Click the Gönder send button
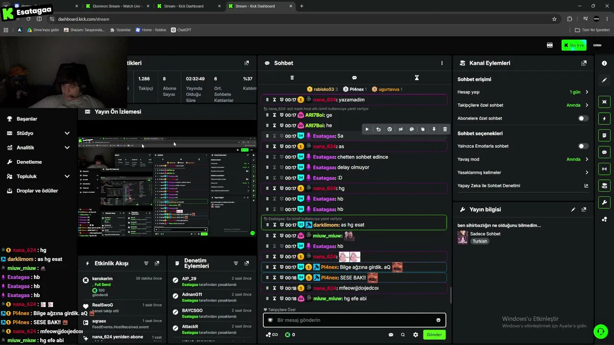614x345 pixels. (434, 335)
